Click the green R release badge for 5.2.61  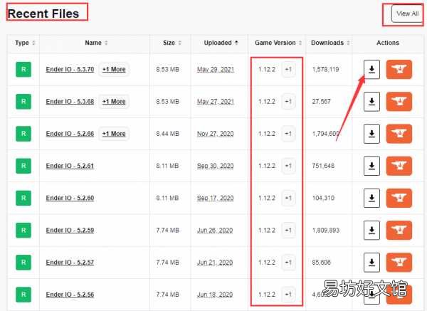[23, 166]
